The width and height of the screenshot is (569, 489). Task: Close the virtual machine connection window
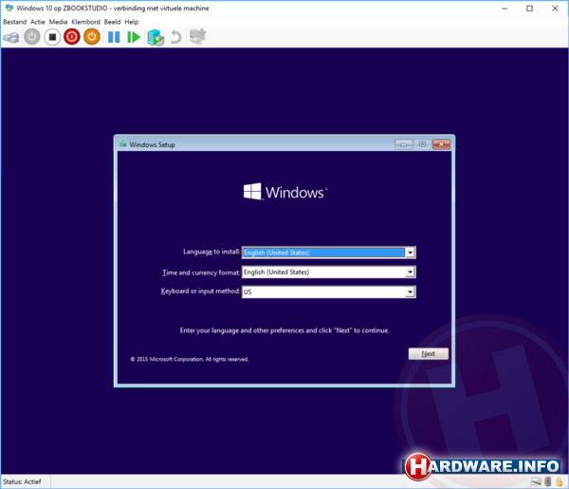coord(555,9)
